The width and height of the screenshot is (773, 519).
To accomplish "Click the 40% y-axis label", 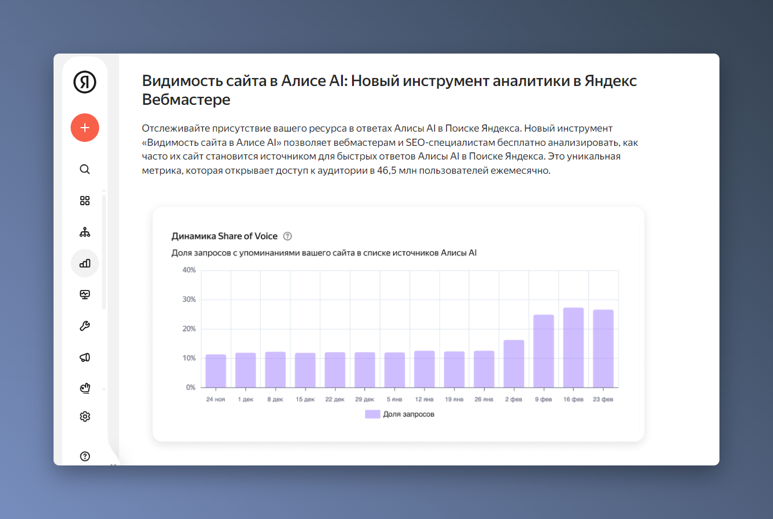I will (189, 270).
